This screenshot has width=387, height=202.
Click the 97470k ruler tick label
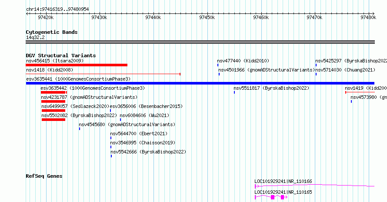click(314, 17)
